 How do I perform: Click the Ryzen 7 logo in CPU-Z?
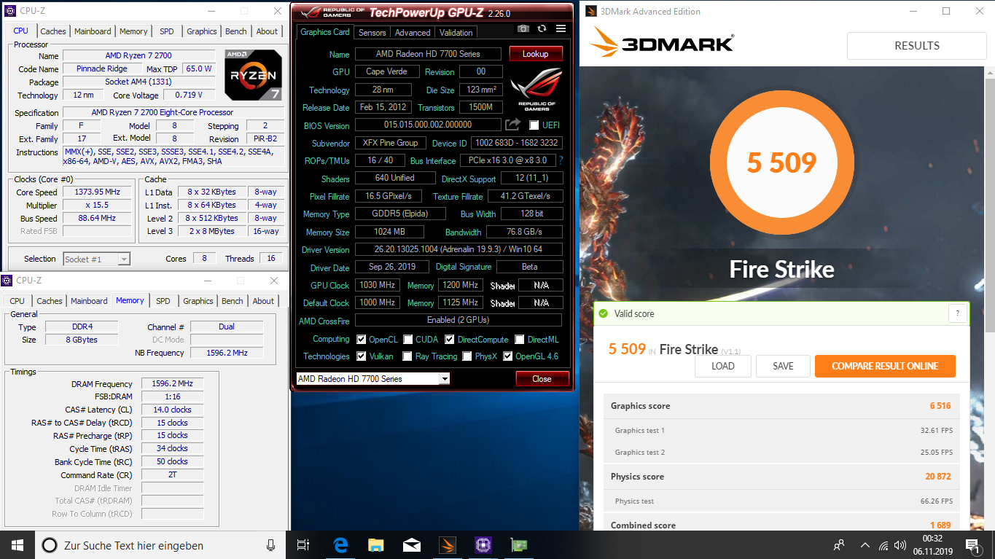(254, 75)
